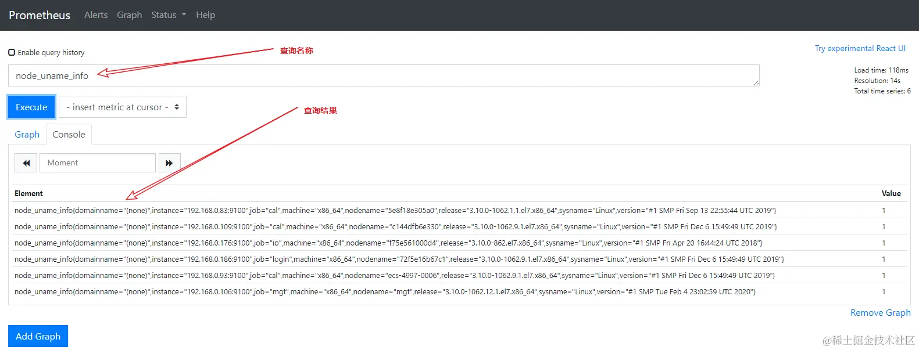Open the insert metric at cursor dropdown
This screenshot has height=350, width=919.
(x=123, y=107)
